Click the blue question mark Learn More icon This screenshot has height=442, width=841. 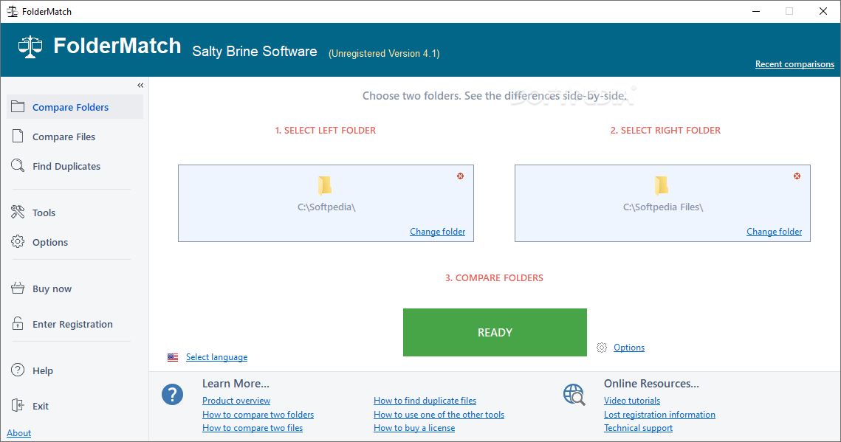point(172,394)
